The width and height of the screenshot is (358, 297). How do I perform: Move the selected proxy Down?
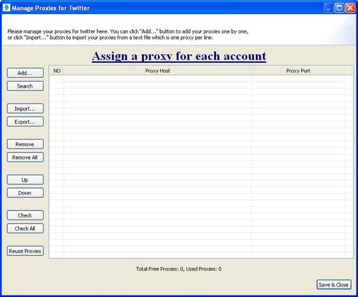[x=25, y=193]
